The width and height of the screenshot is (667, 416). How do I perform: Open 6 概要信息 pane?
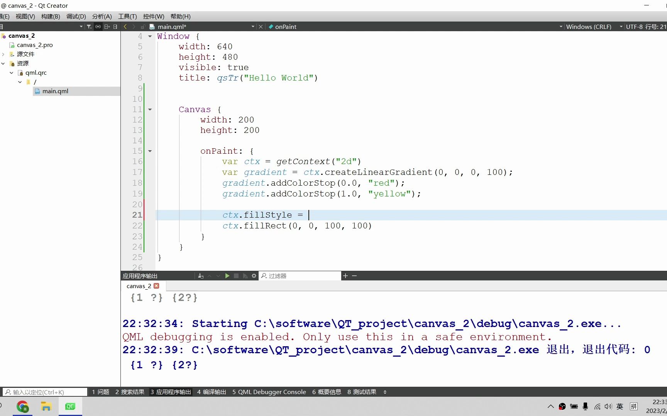327,392
